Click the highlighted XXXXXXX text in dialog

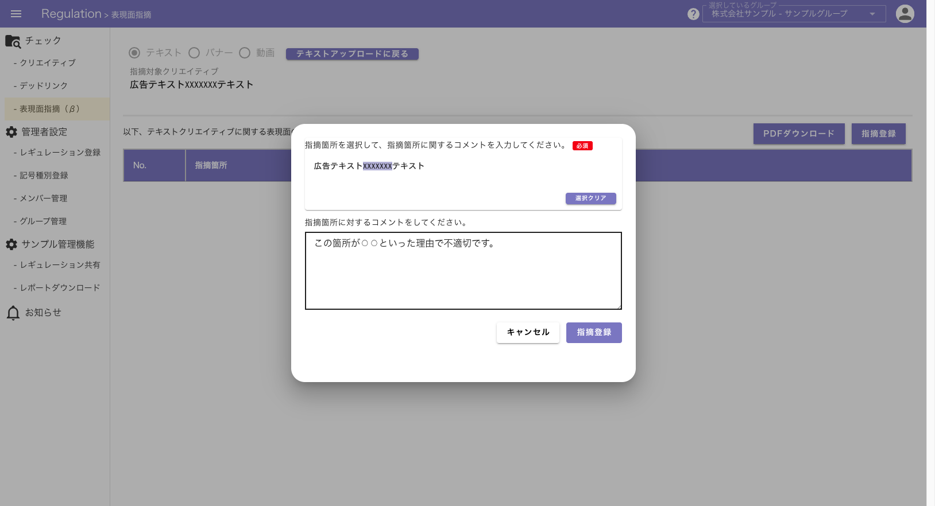click(x=377, y=166)
